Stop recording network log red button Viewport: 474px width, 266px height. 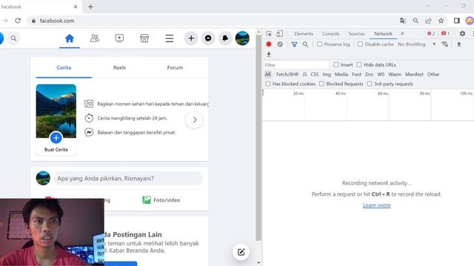(269, 44)
